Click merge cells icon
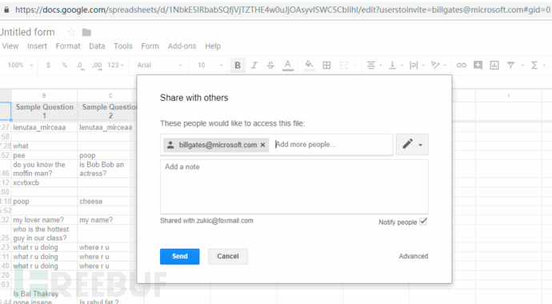 tap(343, 65)
